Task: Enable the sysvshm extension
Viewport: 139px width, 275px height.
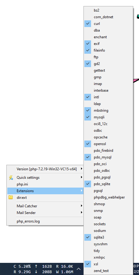Action: pyautogui.click(x=108, y=244)
